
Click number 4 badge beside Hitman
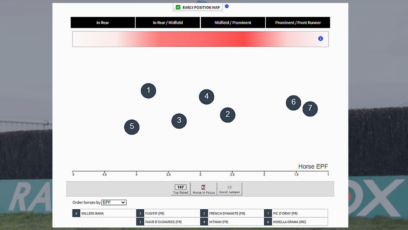(x=204, y=222)
